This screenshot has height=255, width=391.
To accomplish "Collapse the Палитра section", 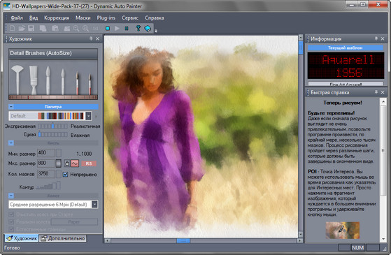I will [x=11, y=107].
